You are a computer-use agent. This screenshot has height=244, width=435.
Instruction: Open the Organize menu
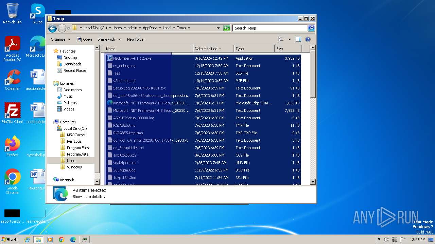point(60,39)
